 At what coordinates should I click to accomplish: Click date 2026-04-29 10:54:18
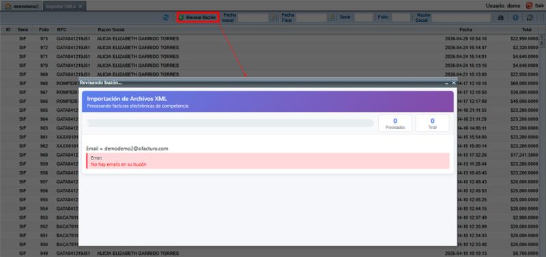(465, 39)
